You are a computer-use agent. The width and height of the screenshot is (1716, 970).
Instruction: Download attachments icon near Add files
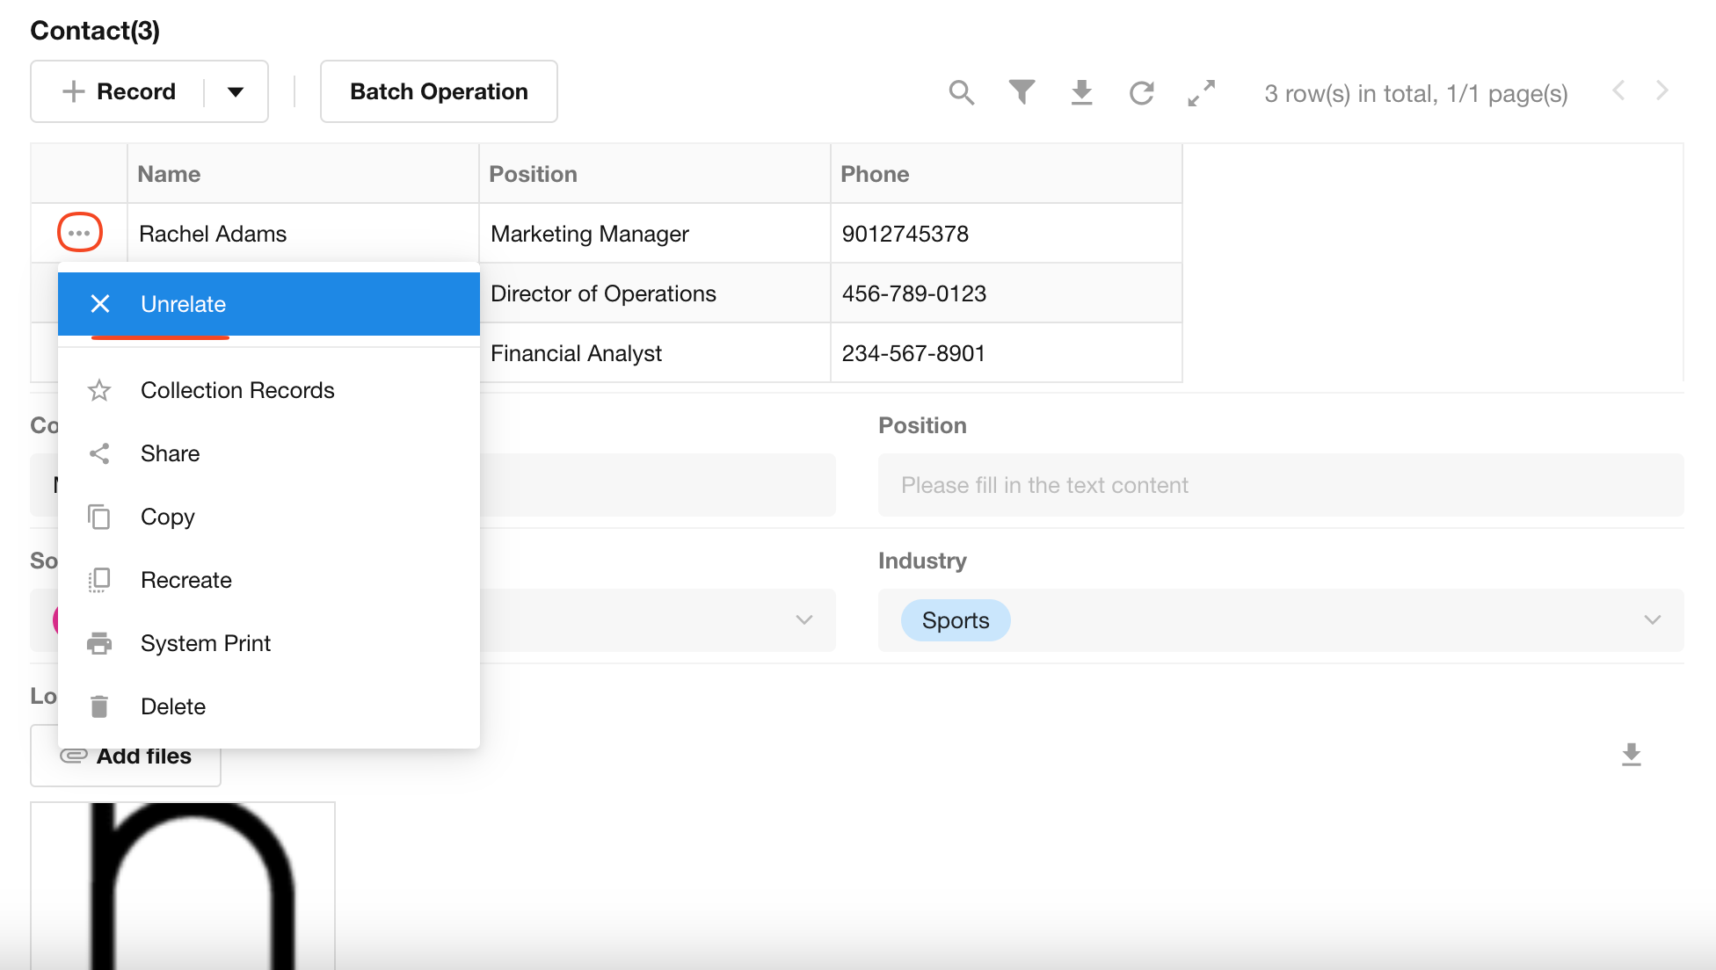(x=1631, y=755)
